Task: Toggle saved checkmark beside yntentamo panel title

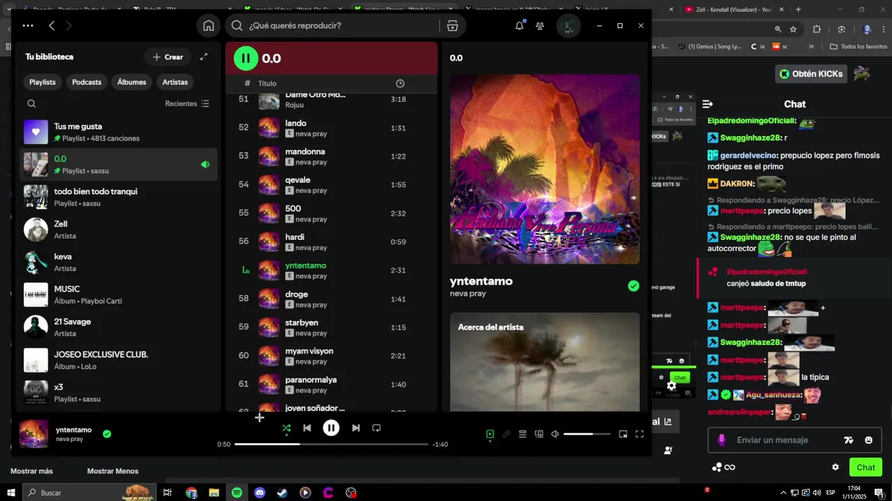Action: 633,286
